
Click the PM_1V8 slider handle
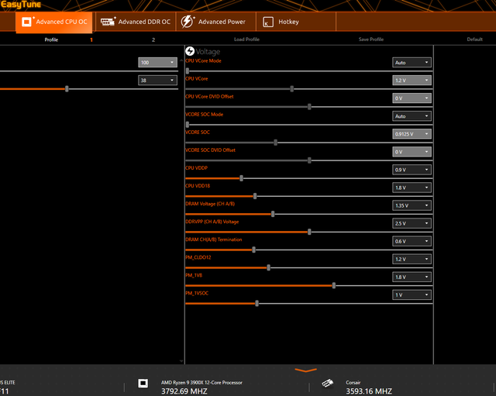pos(334,286)
